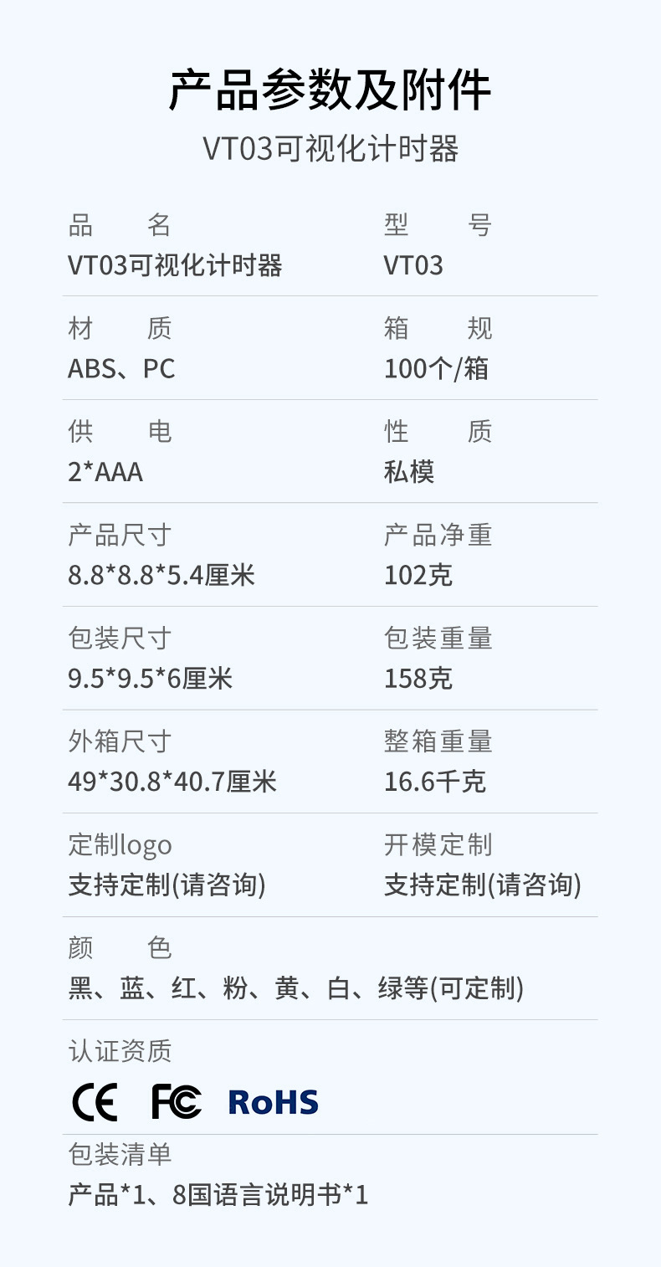Screen dimensions: 661x1267
Task: Click the FCC certification logo
Action: point(177,1101)
